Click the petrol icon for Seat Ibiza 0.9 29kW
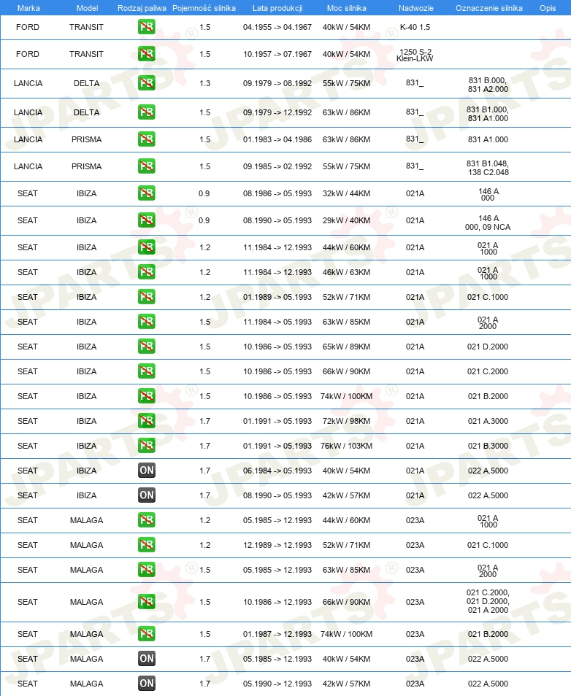571x696 pixels. [146, 220]
